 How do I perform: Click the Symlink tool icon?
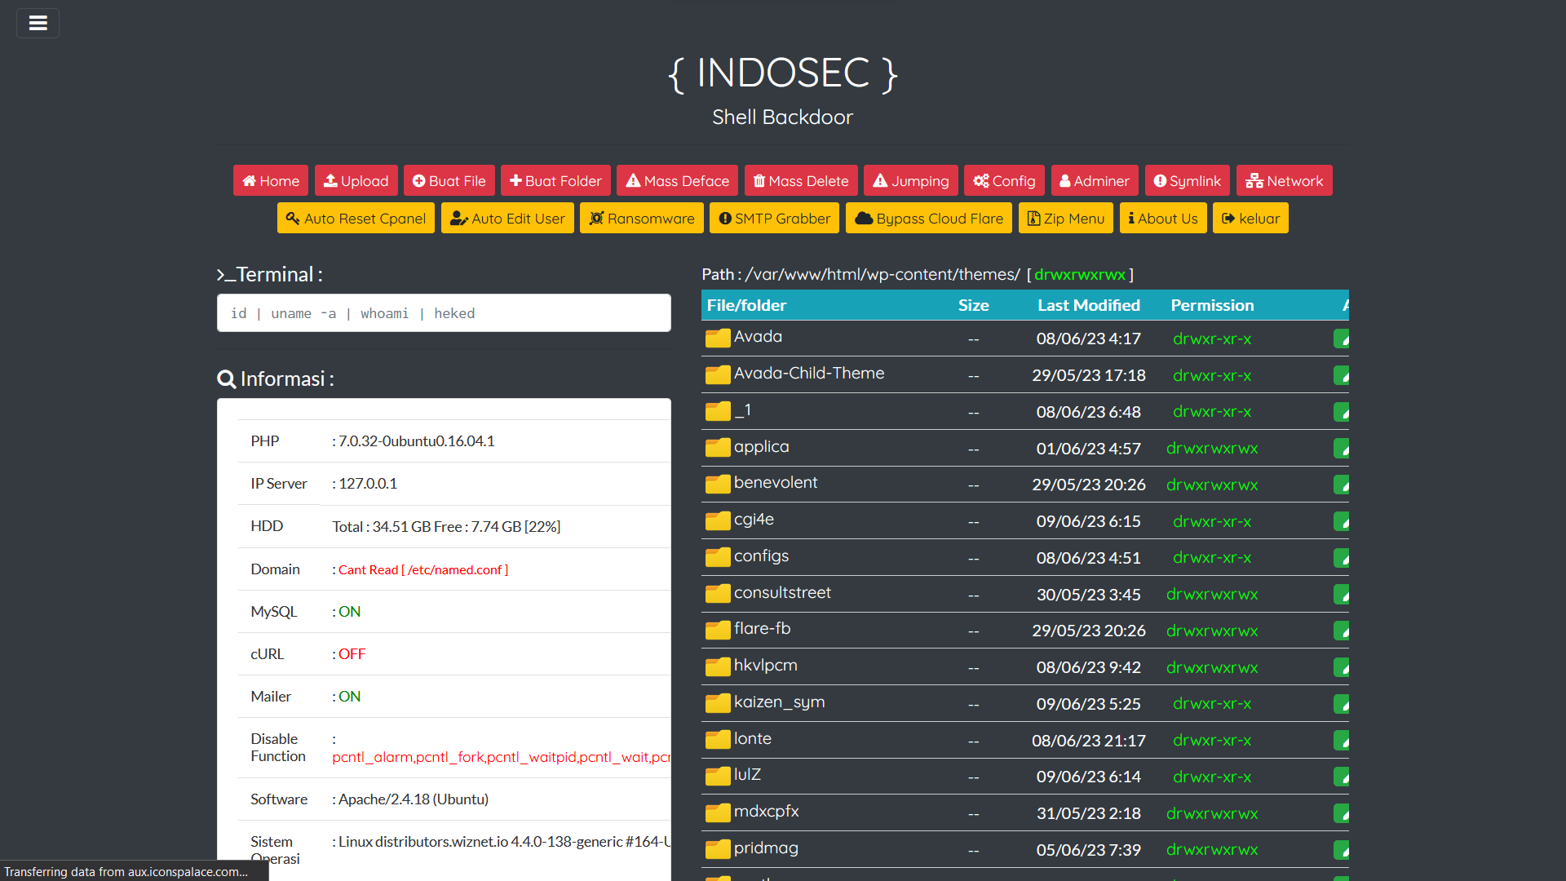(1160, 181)
